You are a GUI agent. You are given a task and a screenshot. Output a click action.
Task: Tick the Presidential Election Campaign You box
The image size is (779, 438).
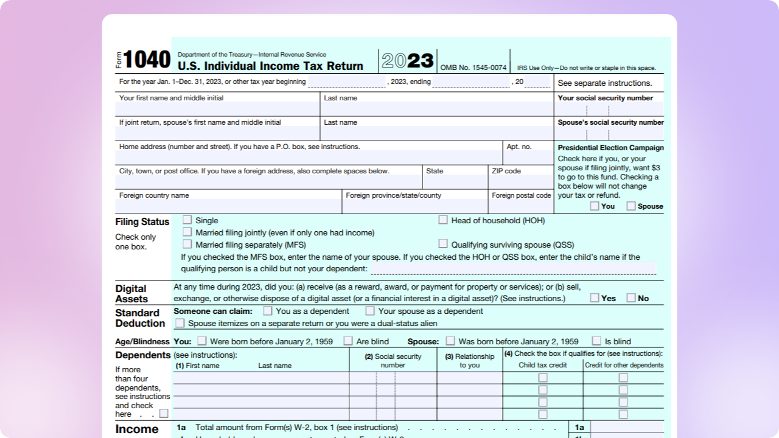coord(595,206)
